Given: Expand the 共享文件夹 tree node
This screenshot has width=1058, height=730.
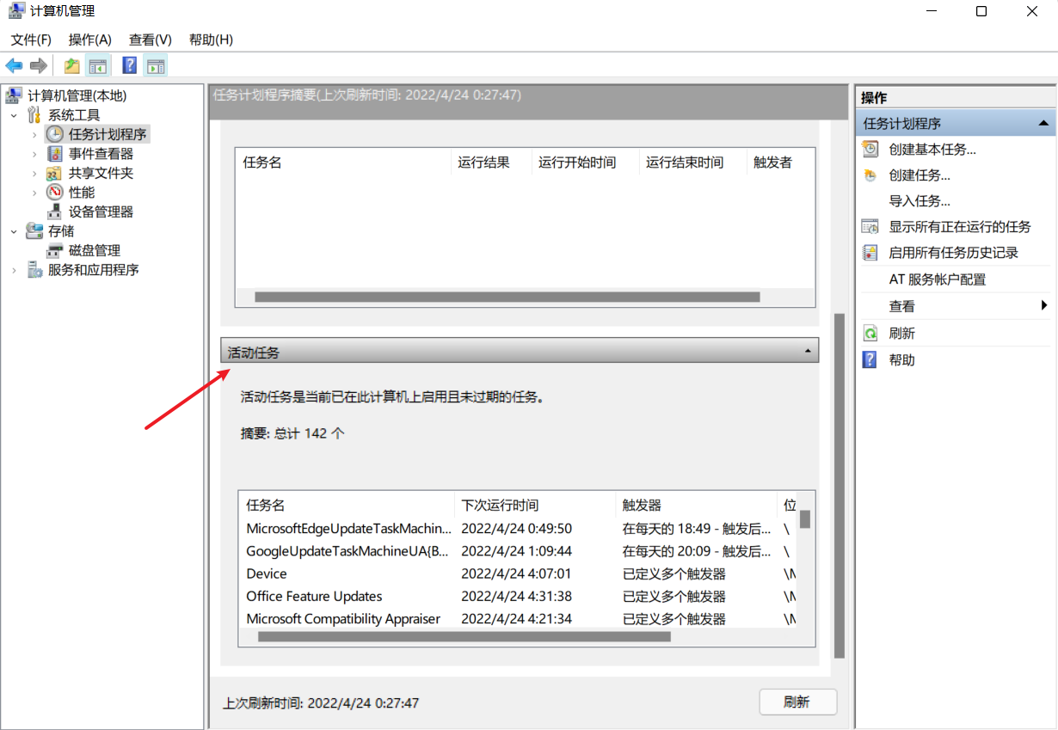Looking at the screenshot, I should click(x=34, y=173).
